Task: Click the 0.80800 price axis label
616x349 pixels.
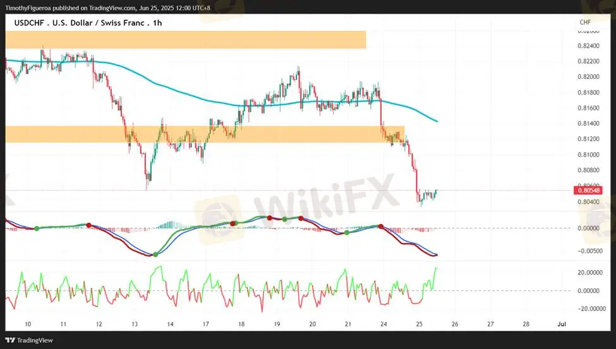Action: click(588, 170)
